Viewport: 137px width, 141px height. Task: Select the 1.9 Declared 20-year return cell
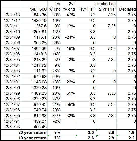pos(127,132)
